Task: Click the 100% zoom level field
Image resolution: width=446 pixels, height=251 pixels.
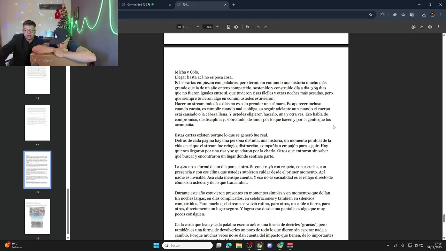Action: [208, 27]
